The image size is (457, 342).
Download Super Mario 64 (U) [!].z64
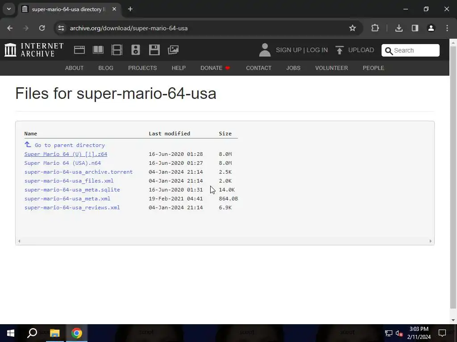(x=66, y=154)
